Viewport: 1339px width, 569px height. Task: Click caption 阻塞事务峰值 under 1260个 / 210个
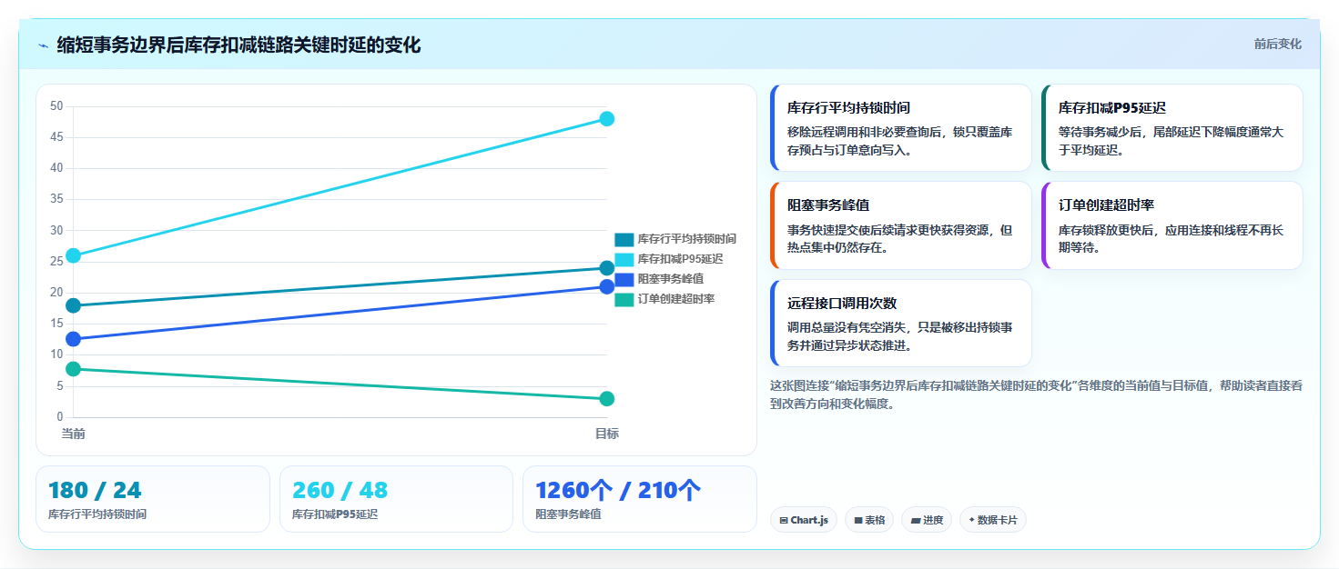pyautogui.click(x=568, y=514)
